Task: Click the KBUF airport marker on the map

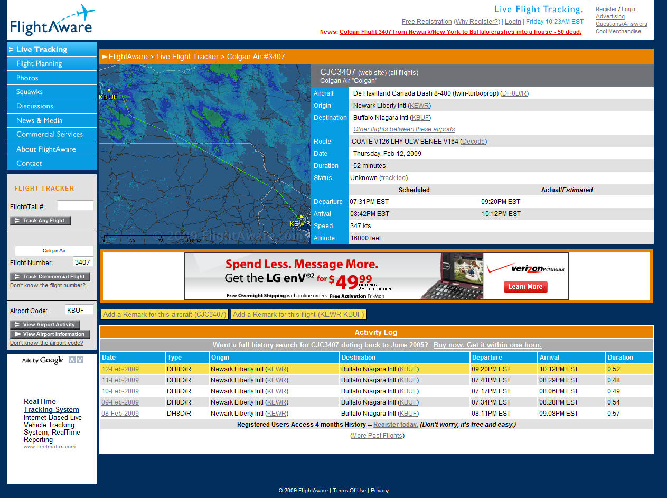Action: 109,90
